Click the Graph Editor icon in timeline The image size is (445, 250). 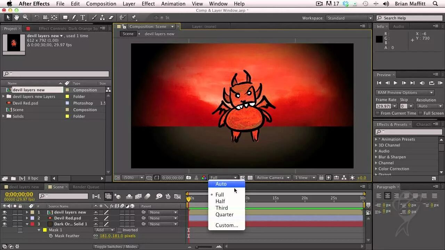click(x=178, y=196)
